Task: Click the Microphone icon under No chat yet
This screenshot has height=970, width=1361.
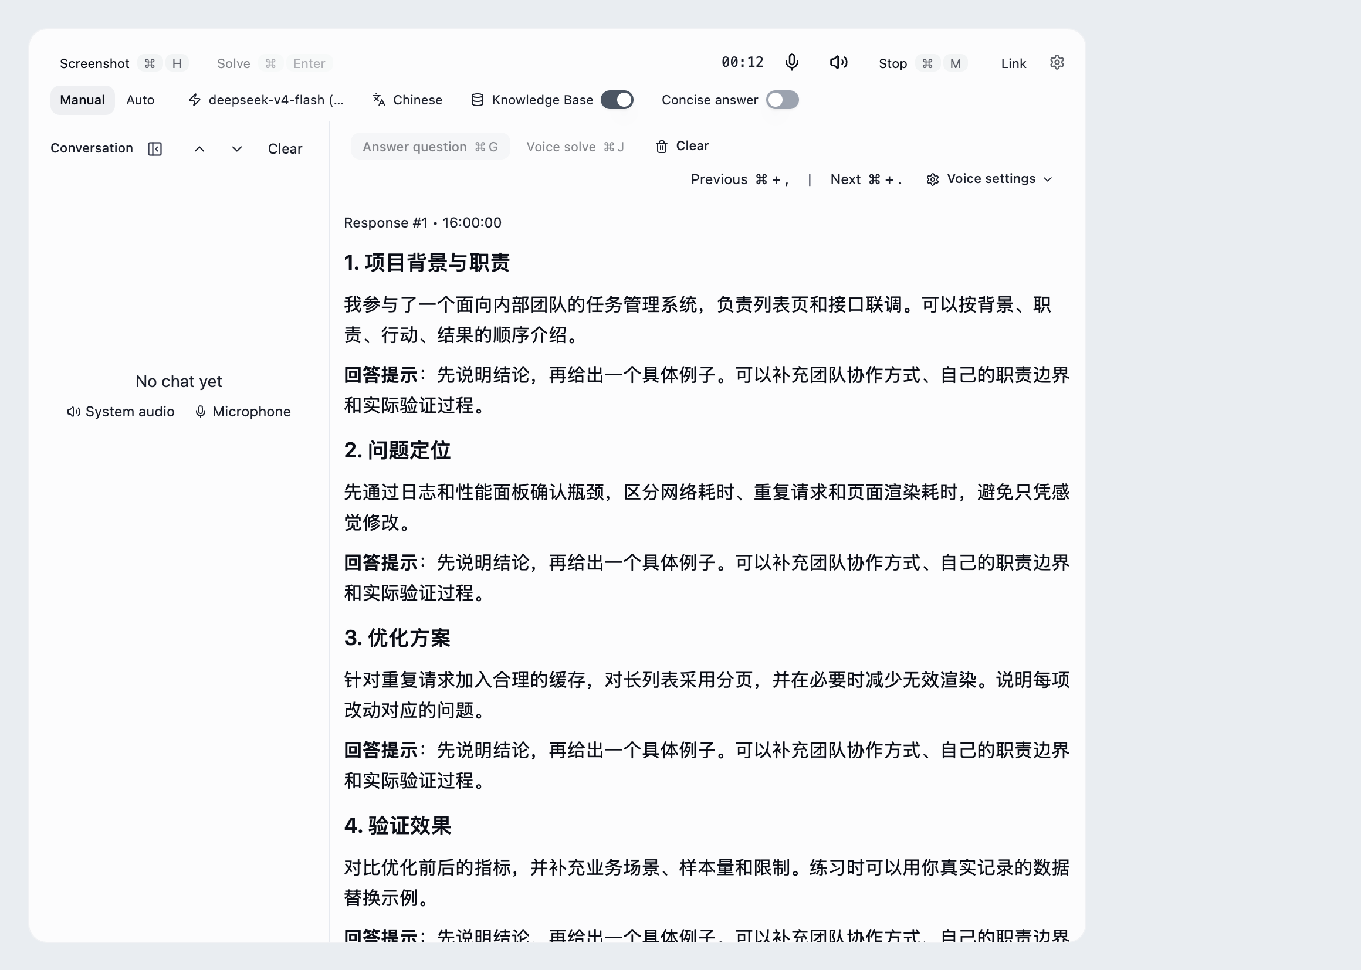Action: [x=201, y=412]
